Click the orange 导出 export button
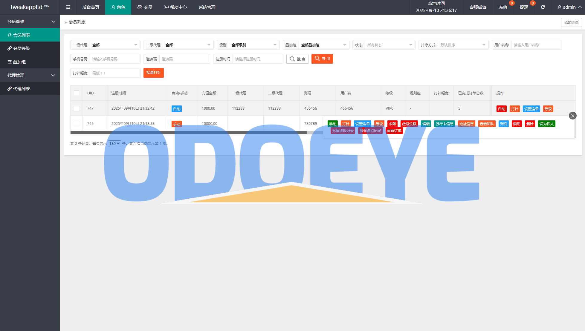 pyautogui.click(x=322, y=59)
